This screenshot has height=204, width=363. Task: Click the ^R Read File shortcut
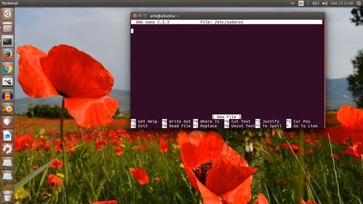176,126
